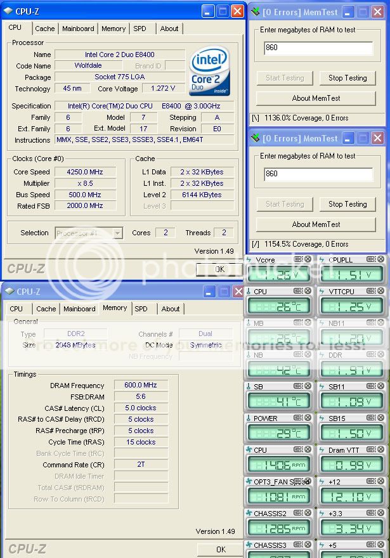Open the Processor #1 selection dropdown
This screenshot has height=558, width=390.
point(89,233)
